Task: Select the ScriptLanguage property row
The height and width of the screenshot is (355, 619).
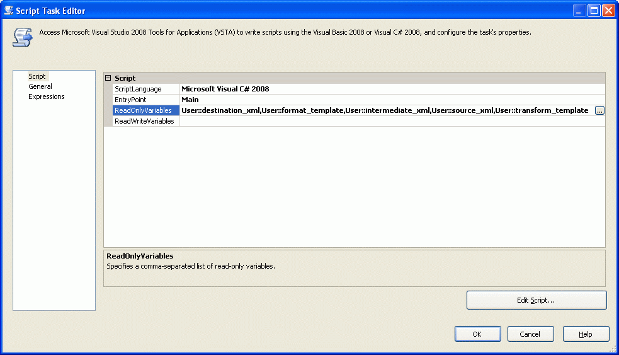Action: tap(138, 89)
